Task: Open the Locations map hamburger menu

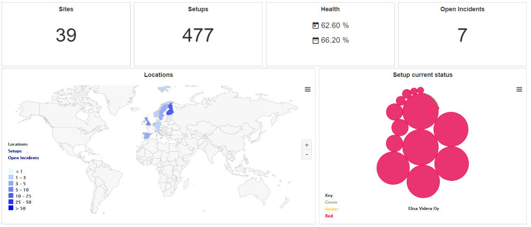Action: point(307,89)
